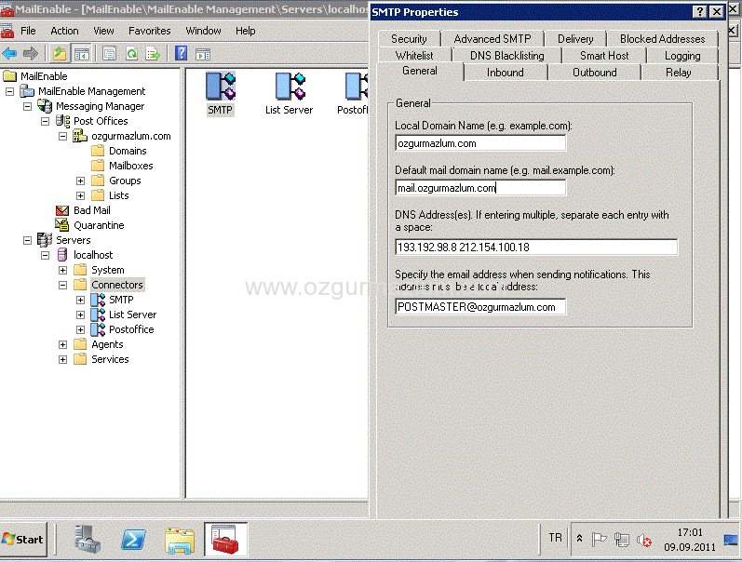The image size is (742, 562).
Task: Click the Action Center flag tray icon
Action: pos(599,539)
